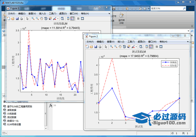This screenshot has height=137, width=196.
Task: Click Save icon in Figure 1 toolbar
Action: coord(17,19)
